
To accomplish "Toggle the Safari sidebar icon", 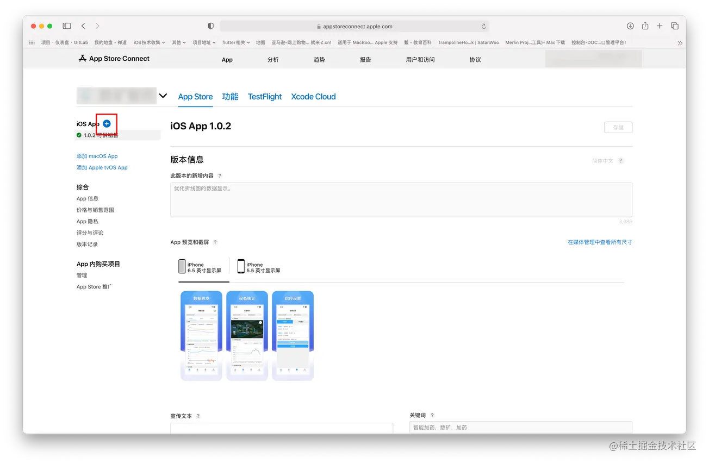I will (66, 26).
